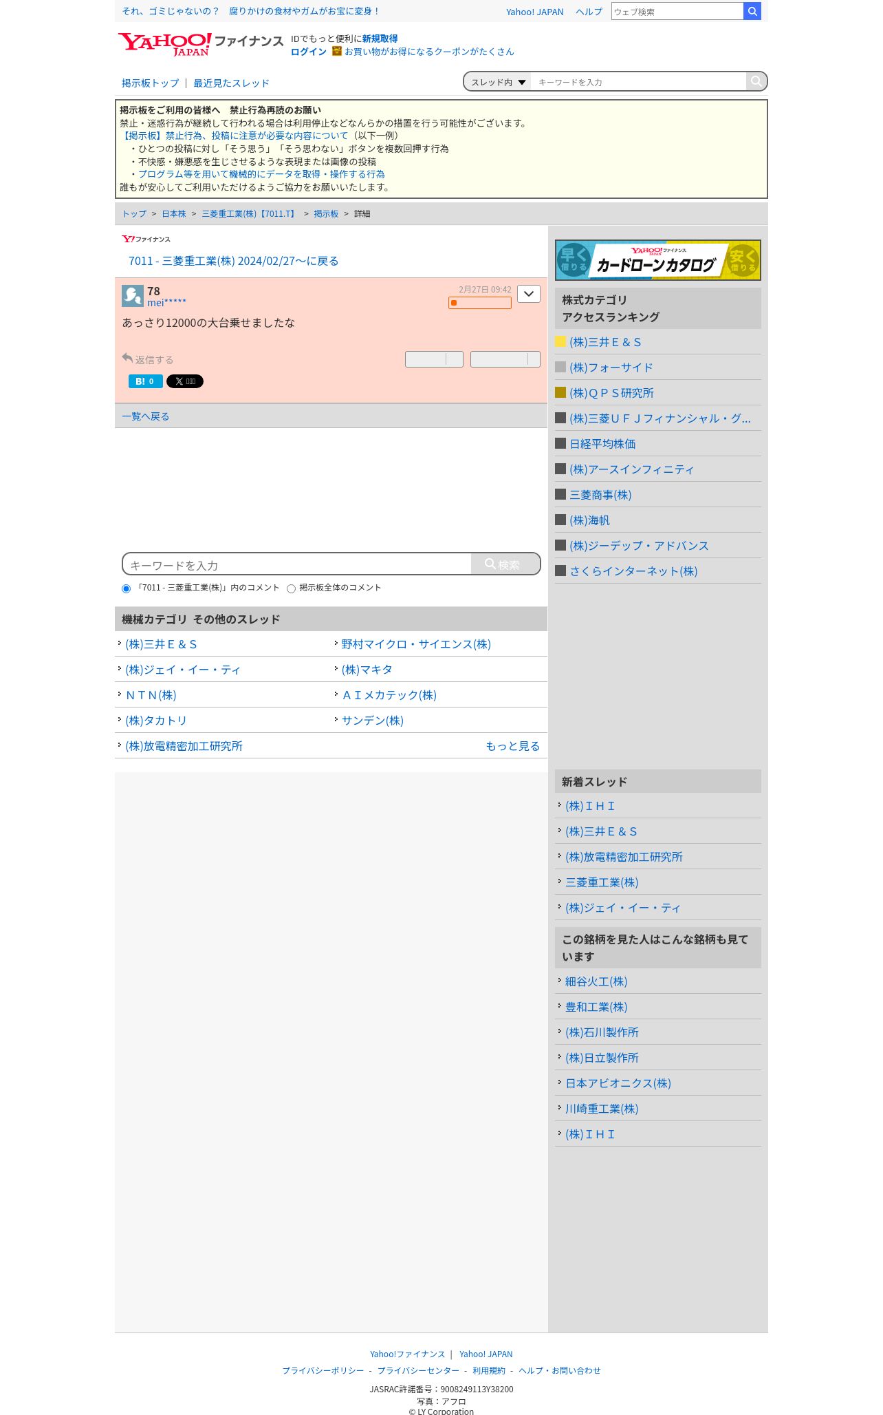Click the X post share button
Screen dimensions: 883x1415
[185, 381]
